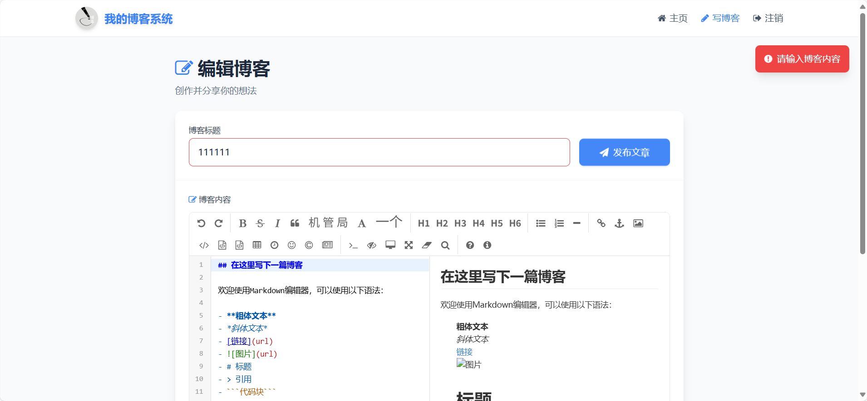Click the 编辑博客 page heading

(234, 69)
